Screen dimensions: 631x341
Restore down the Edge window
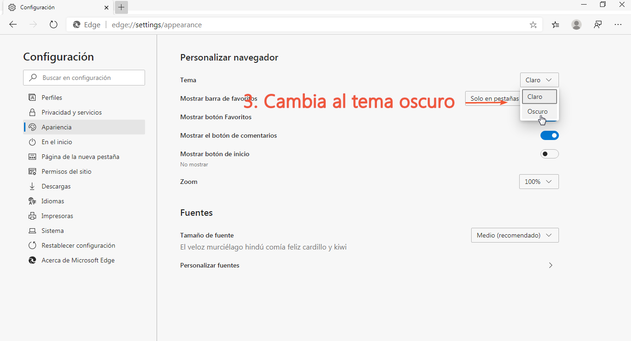[603, 5]
